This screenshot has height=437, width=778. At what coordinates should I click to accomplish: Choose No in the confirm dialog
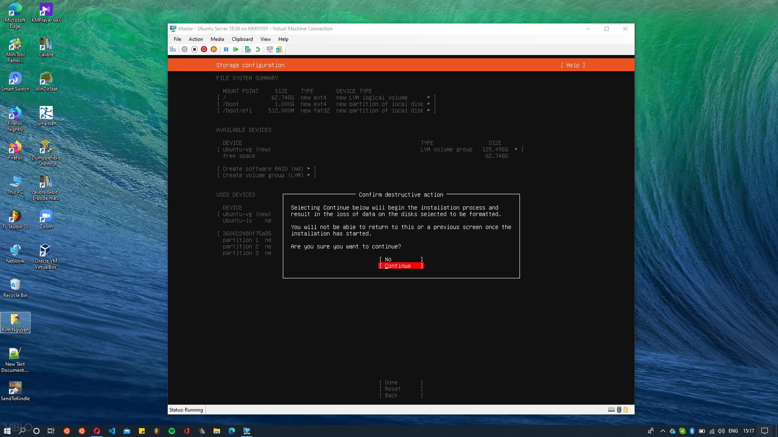(x=401, y=259)
